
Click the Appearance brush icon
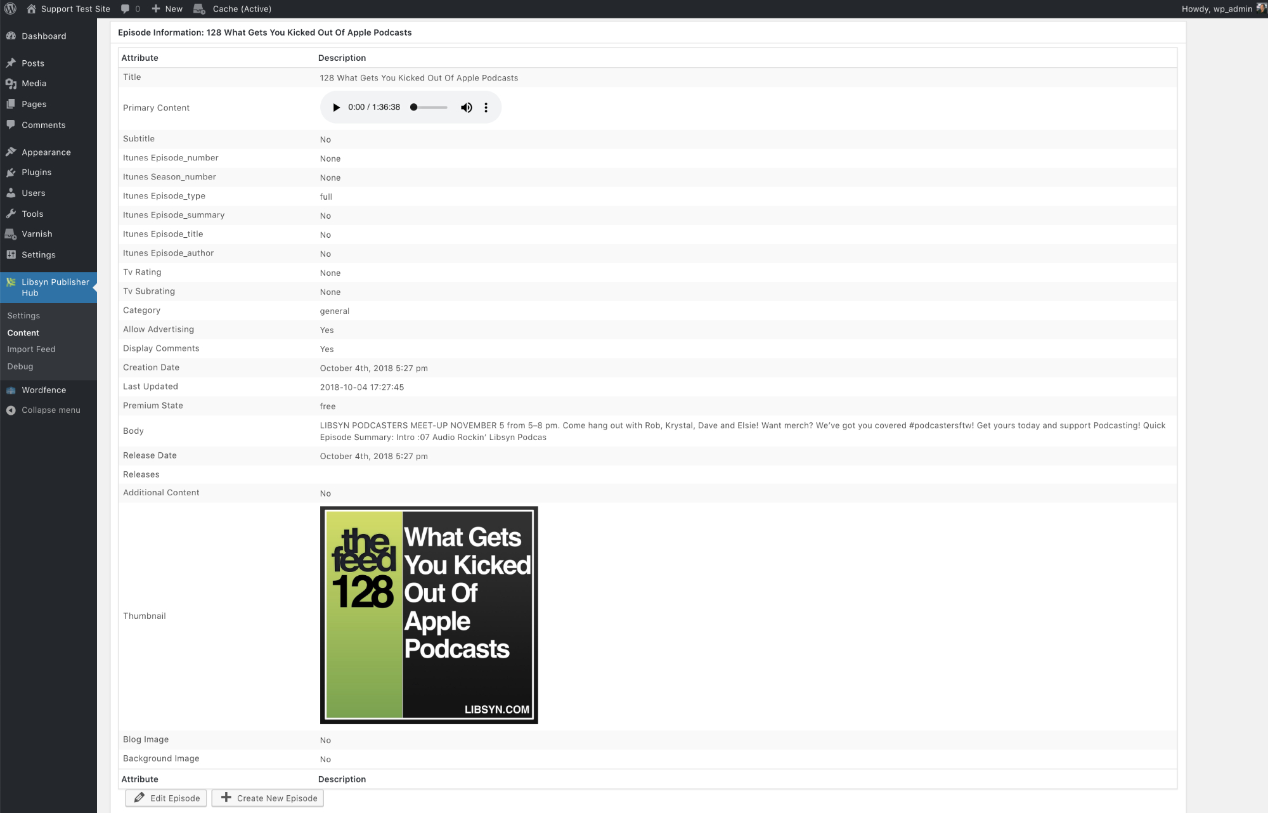(x=11, y=152)
